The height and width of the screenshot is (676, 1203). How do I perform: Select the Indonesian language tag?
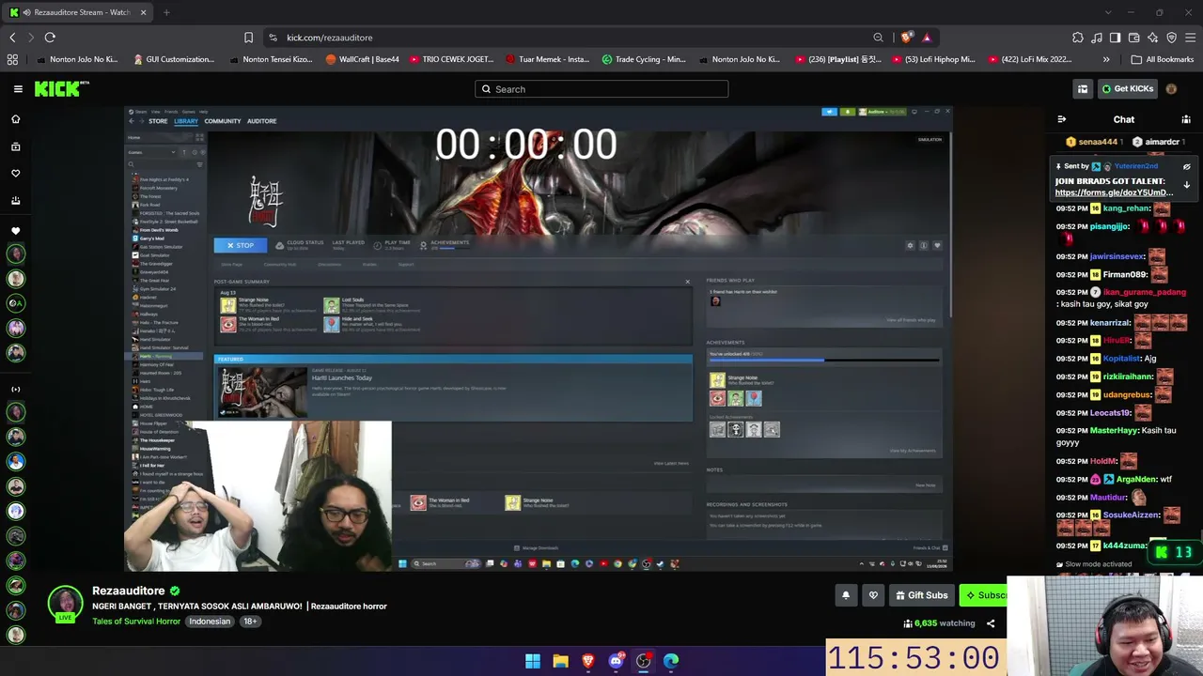pos(210,622)
